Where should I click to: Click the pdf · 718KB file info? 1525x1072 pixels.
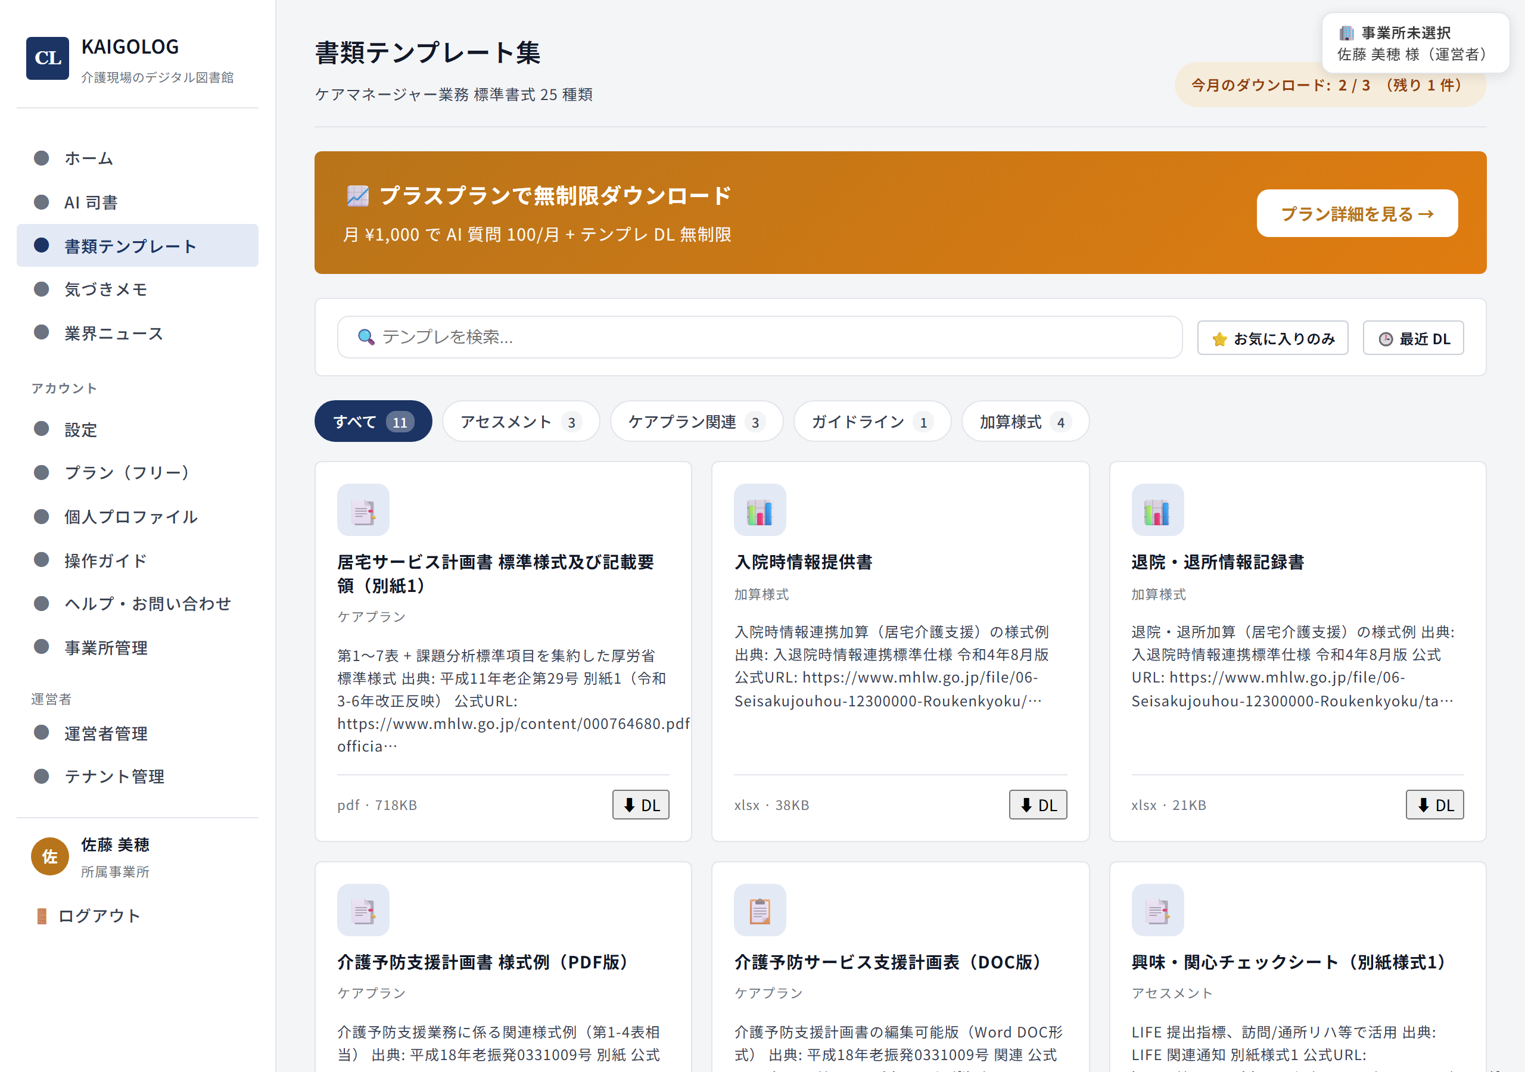pyautogui.click(x=376, y=805)
